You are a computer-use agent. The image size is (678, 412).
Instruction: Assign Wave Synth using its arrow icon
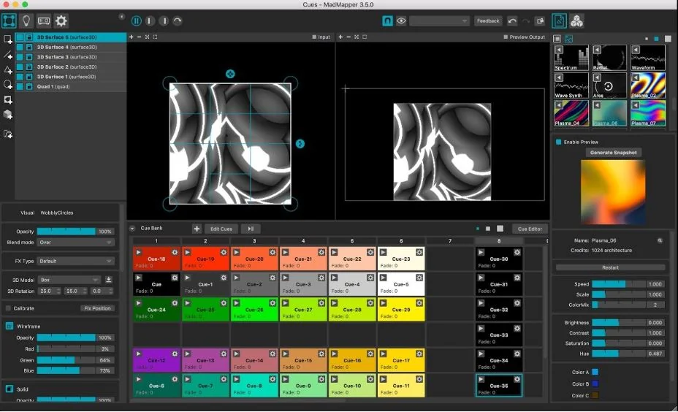pyautogui.click(x=559, y=78)
